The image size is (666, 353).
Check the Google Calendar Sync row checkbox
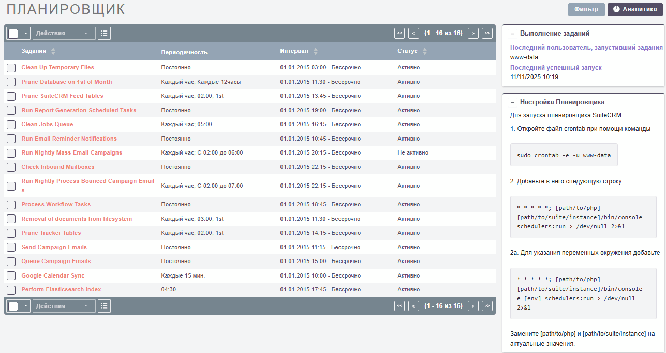coord(11,275)
